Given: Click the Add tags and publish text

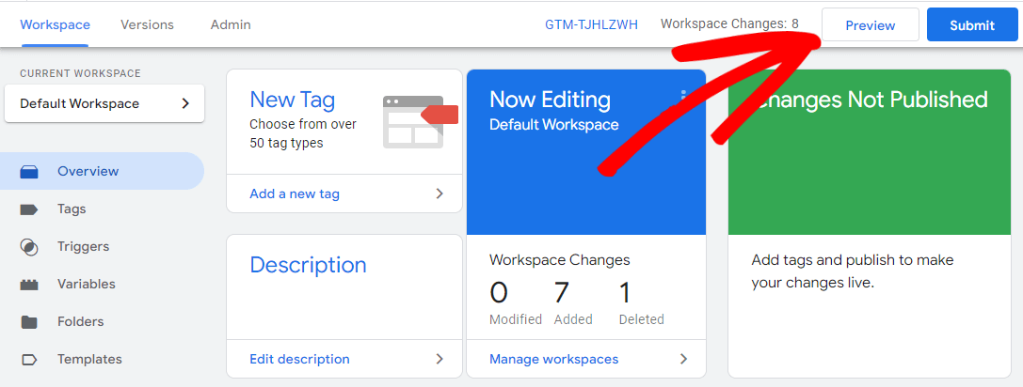Looking at the screenshot, I should pyautogui.click(x=852, y=271).
